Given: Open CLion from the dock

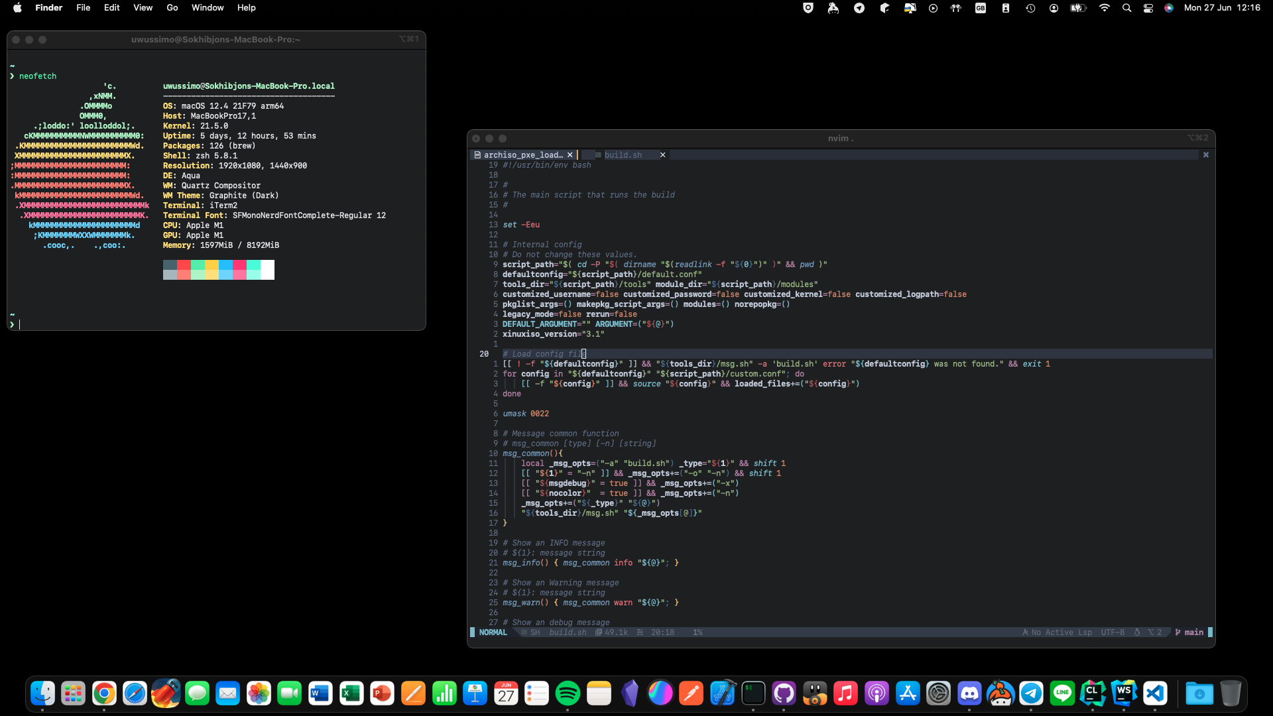Looking at the screenshot, I should (x=1093, y=694).
